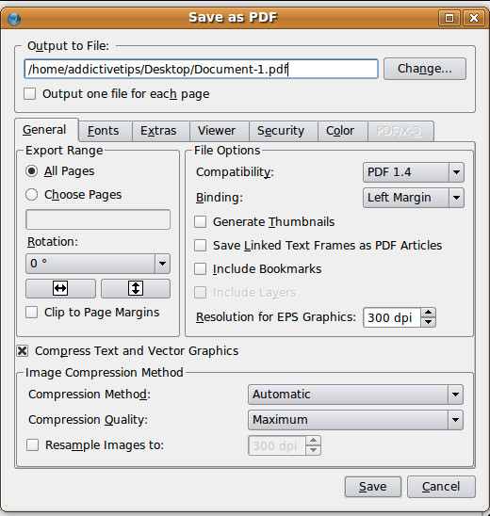The image size is (490, 516).
Task: Click the Output to File path field
Action: click(202, 69)
